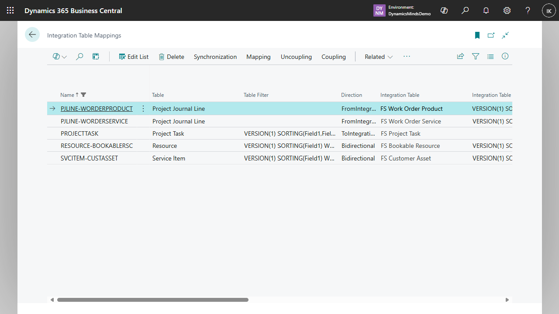
Task: Show more actions ellipsis
Action: pyautogui.click(x=407, y=57)
